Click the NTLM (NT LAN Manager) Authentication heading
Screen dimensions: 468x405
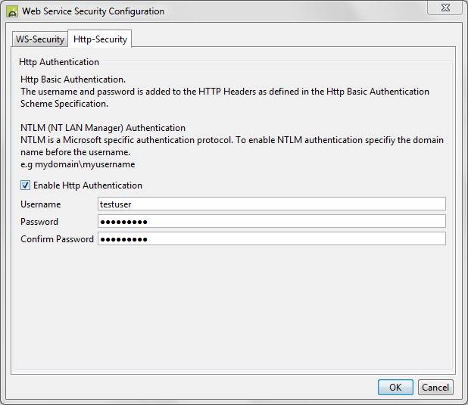(103, 128)
